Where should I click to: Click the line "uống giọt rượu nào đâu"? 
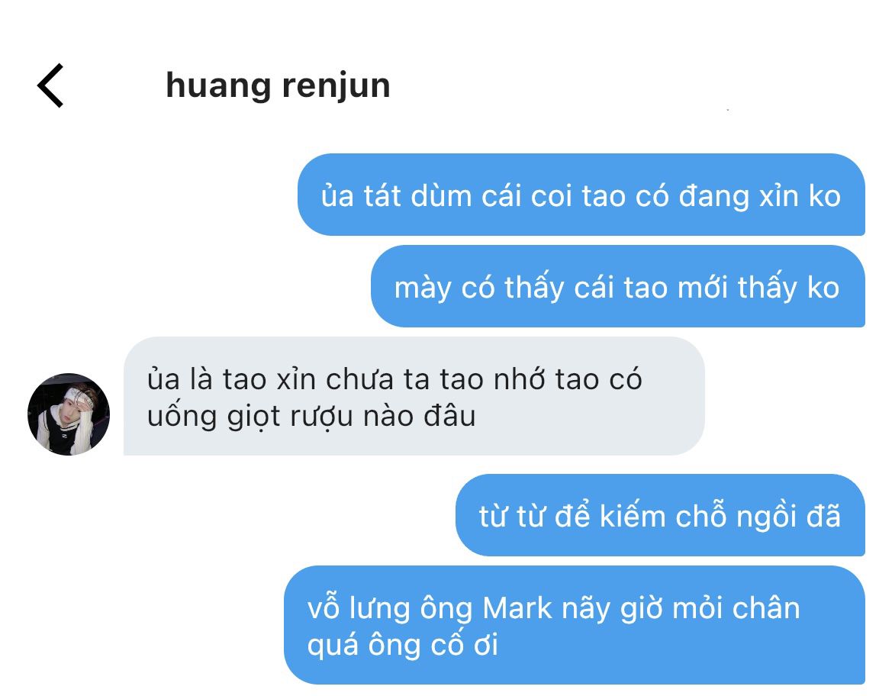[x=311, y=416]
